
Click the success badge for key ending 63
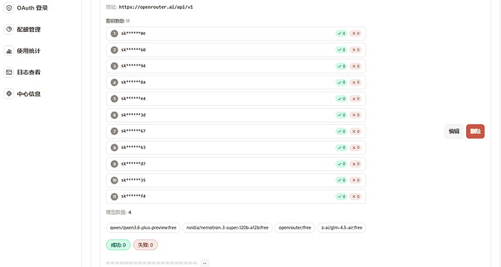341,147
